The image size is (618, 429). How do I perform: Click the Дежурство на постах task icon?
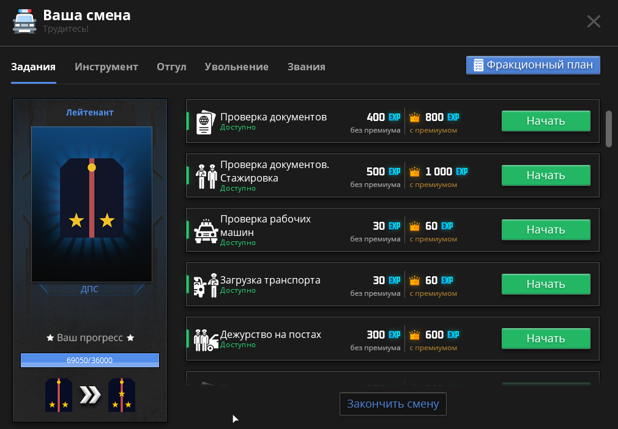206,340
